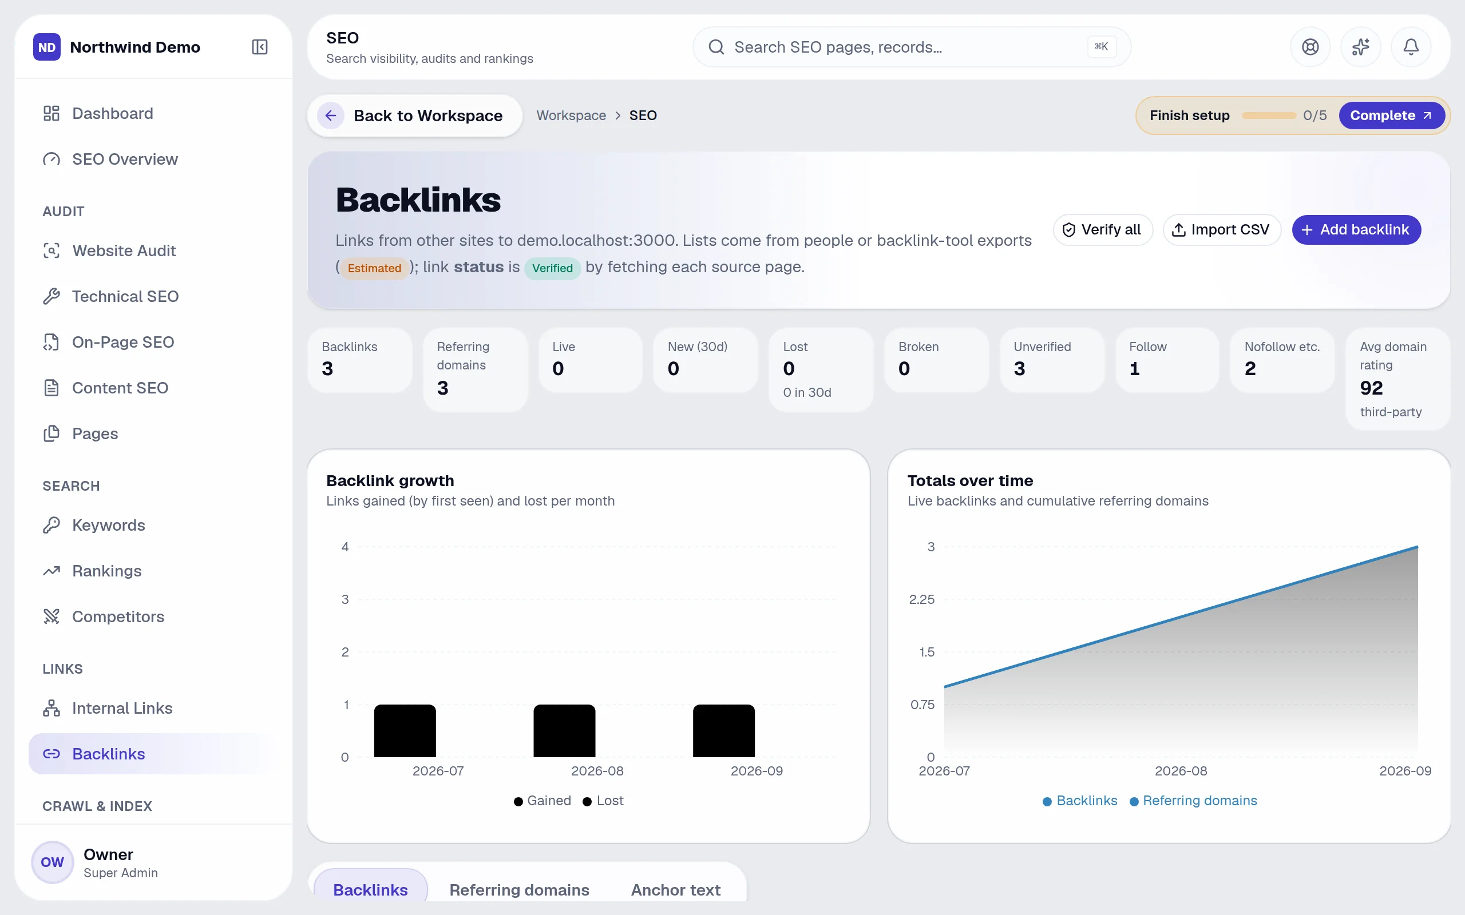Click the On-Page SEO code file icon

coord(52,342)
